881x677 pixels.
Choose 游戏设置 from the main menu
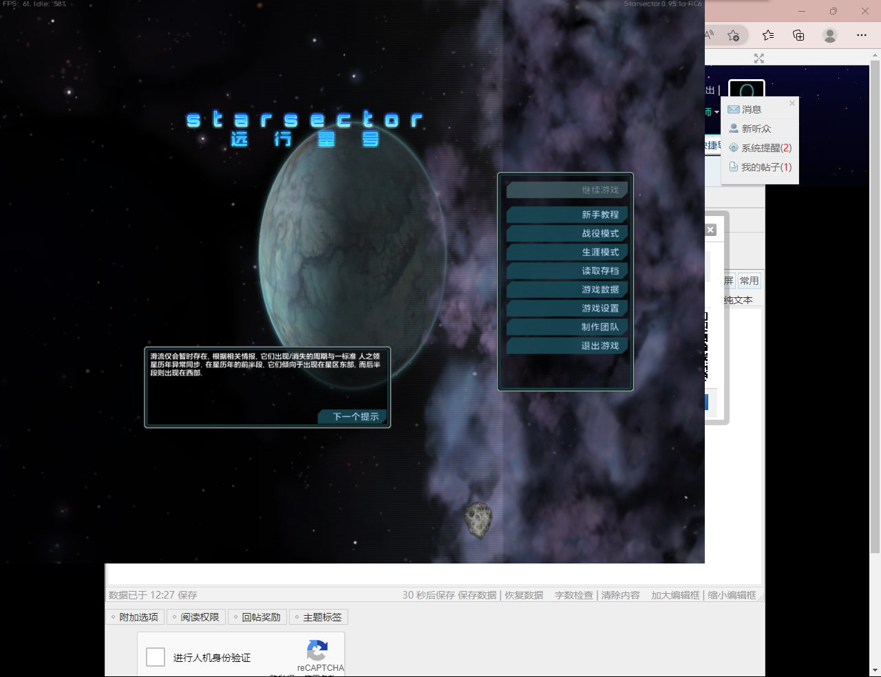click(x=567, y=308)
